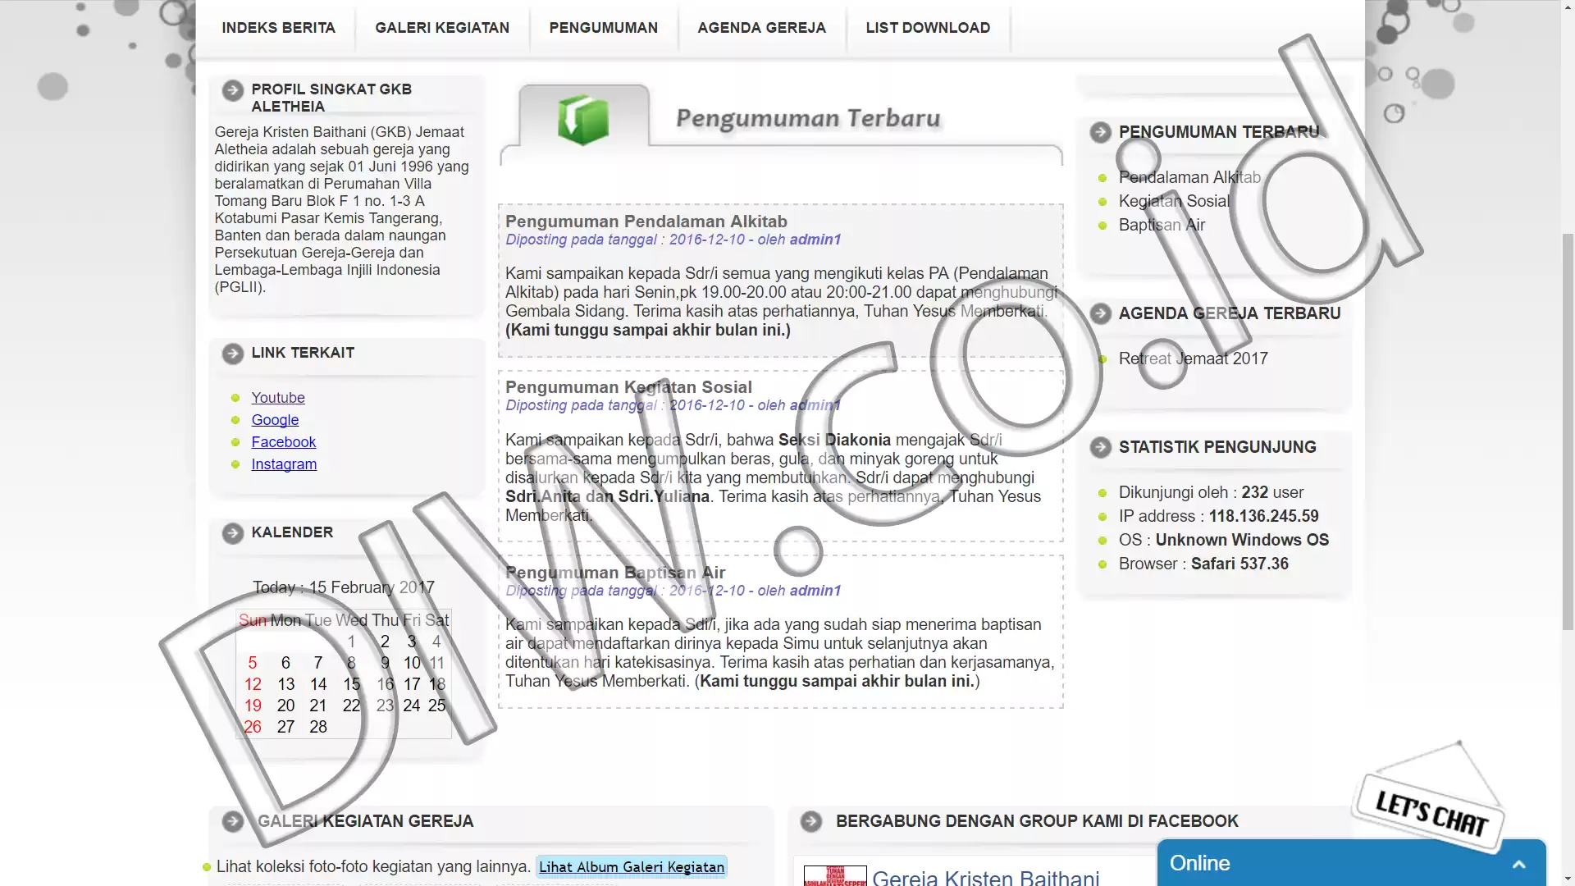The height and width of the screenshot is (886, 1575).
Task: Select calendar date 28
Action: (318, 727)
